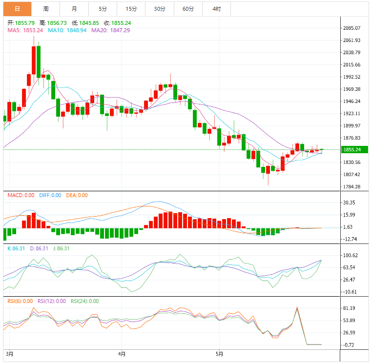Click the DIFF:0.00 indicator label
Screen dimensions: 371x364
[x=50, y=195]
